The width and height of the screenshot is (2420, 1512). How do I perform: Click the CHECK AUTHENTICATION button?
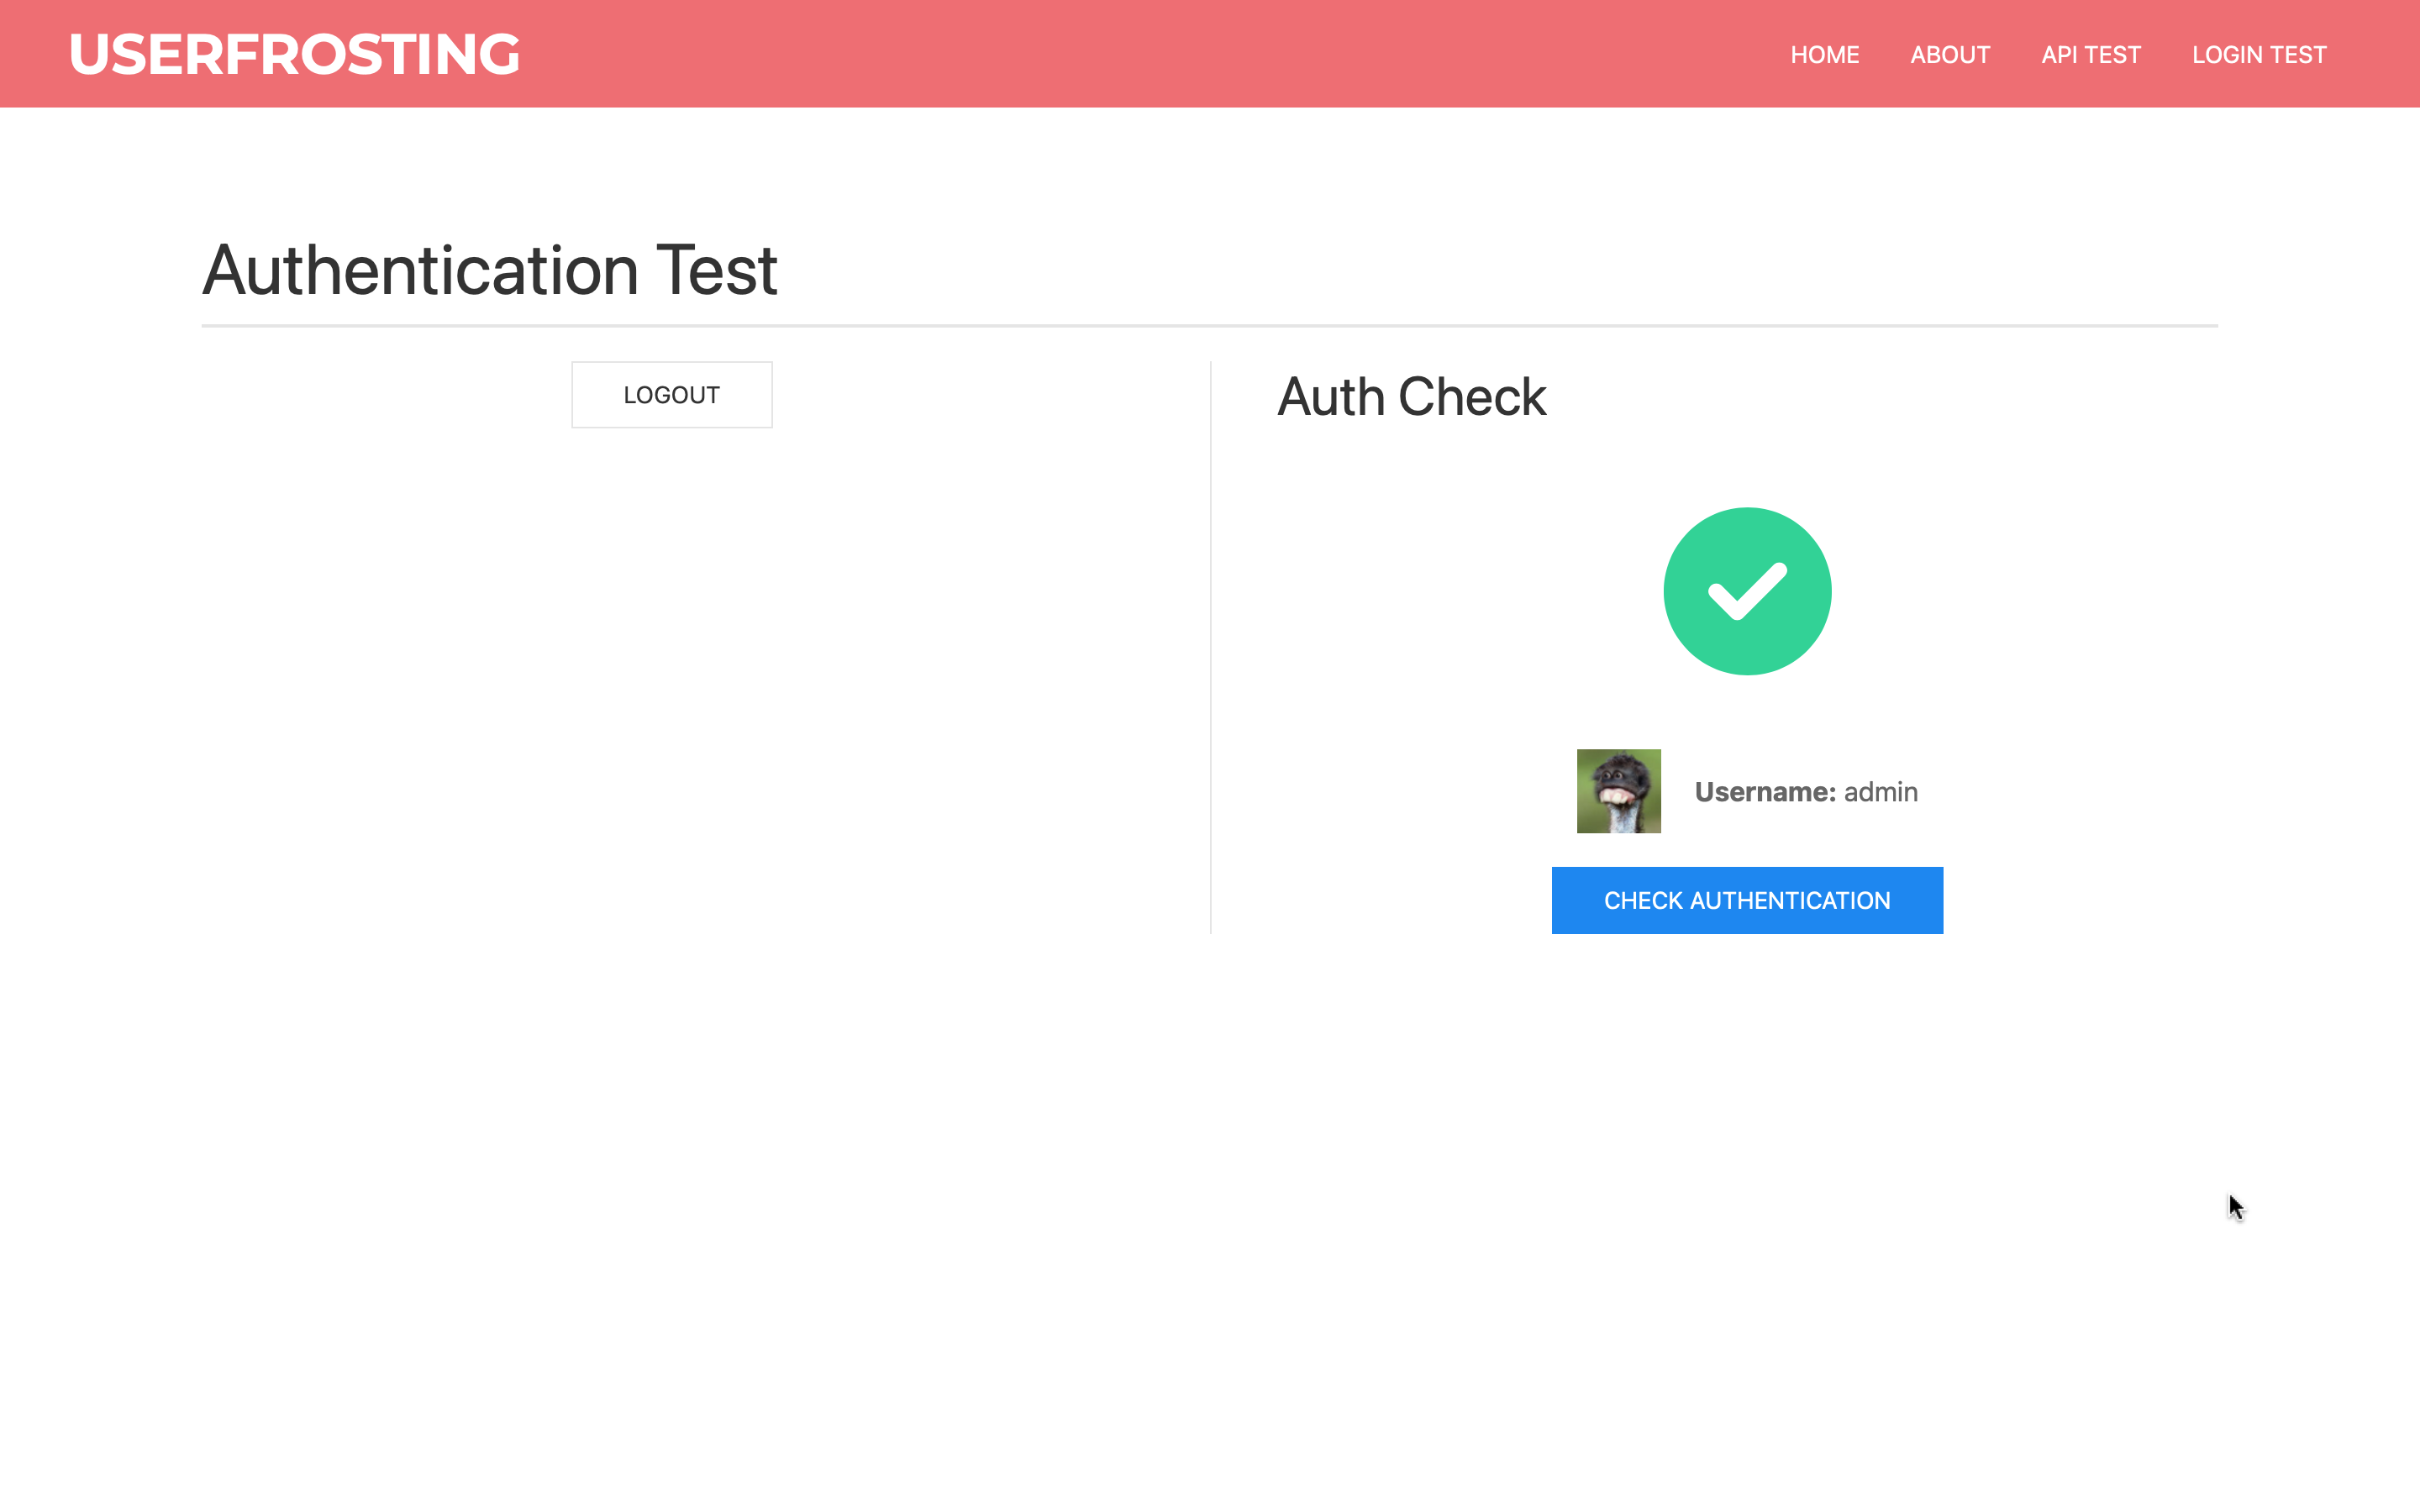pos(1746,900)
